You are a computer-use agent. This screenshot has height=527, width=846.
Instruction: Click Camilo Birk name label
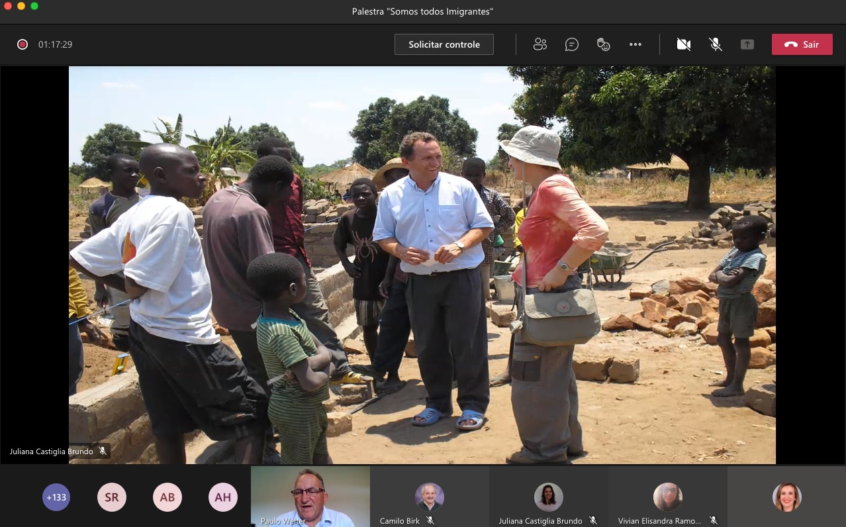400,521
